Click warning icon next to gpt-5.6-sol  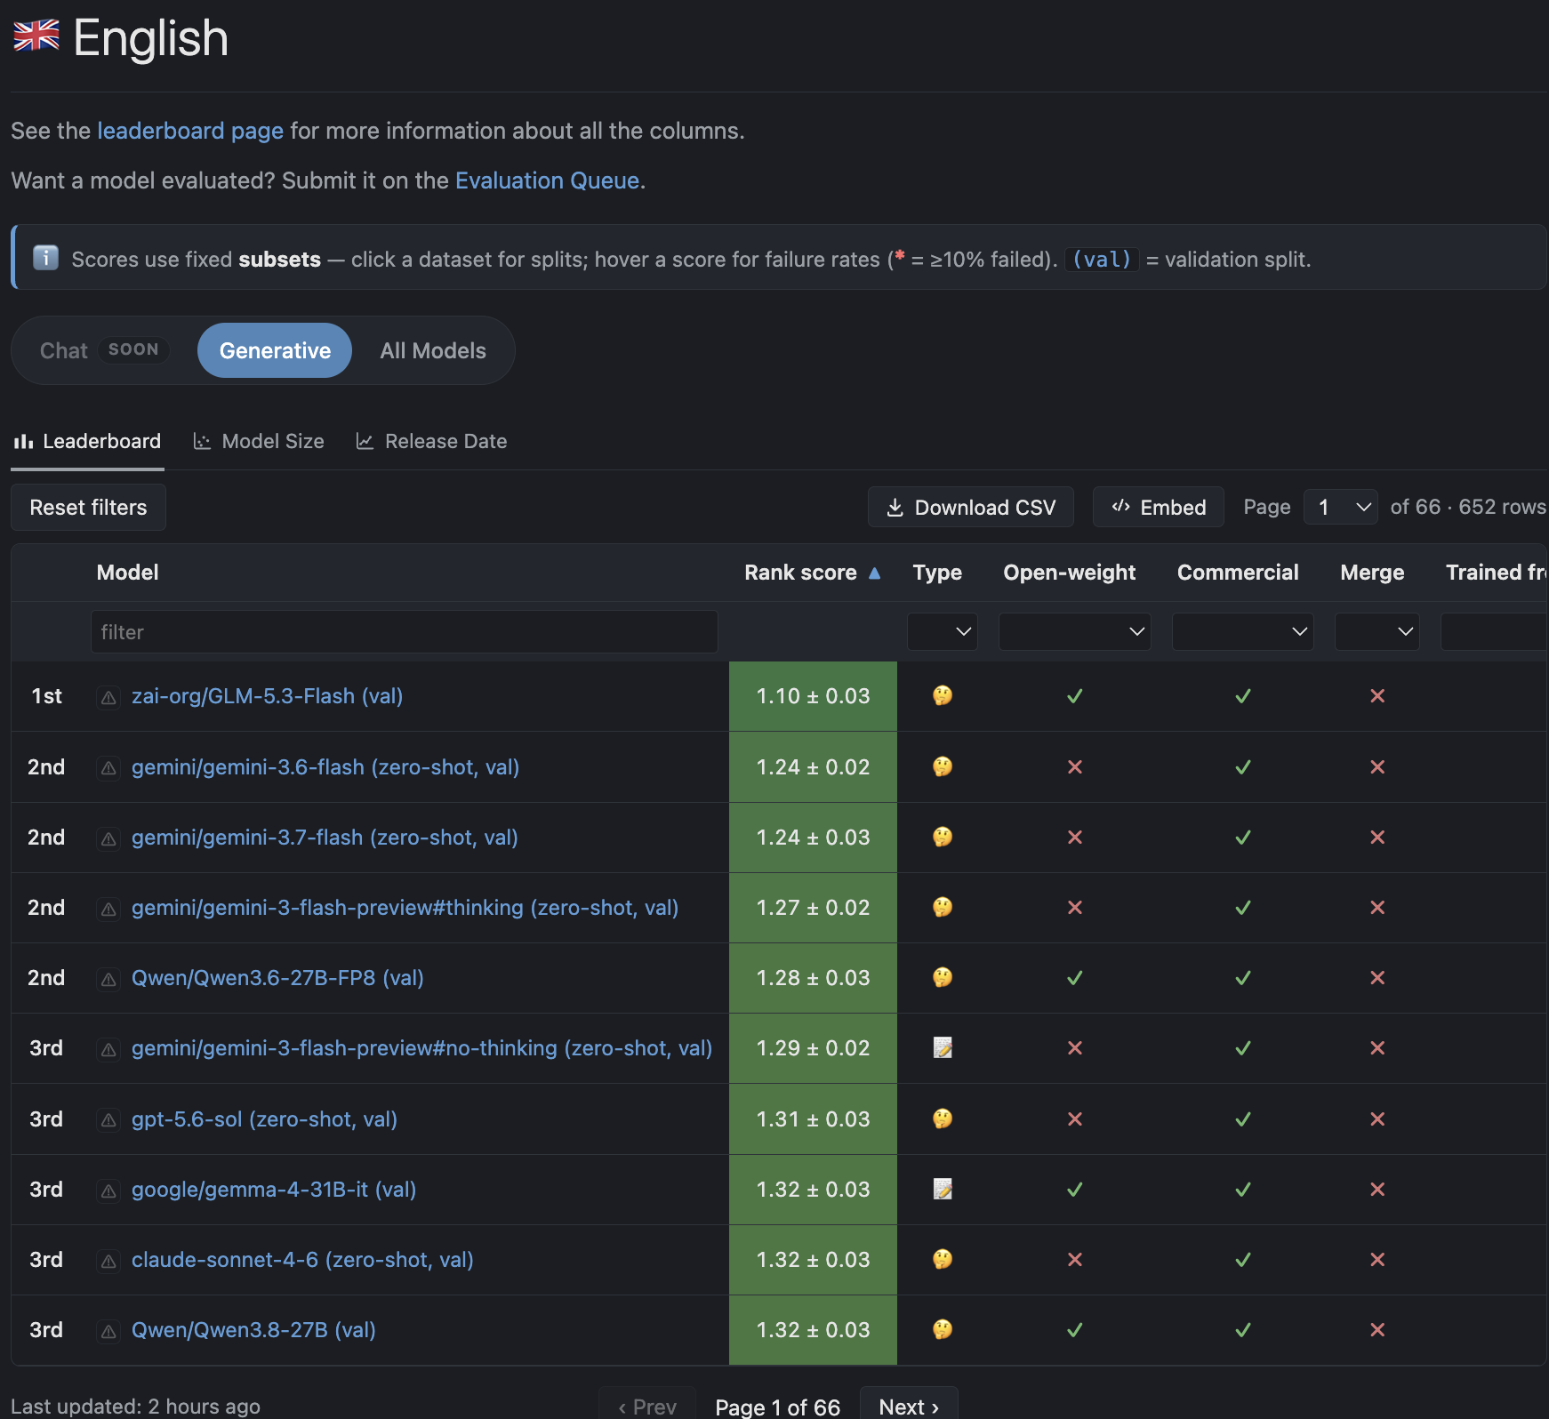108,1120
